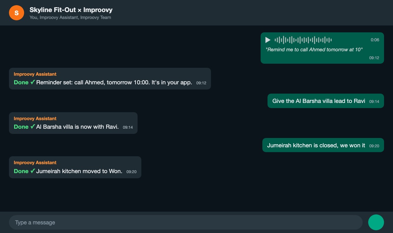Click Improovy Assistant sender name above Al Barsha reply
393x233 pixels.
(x=35, y=118)
